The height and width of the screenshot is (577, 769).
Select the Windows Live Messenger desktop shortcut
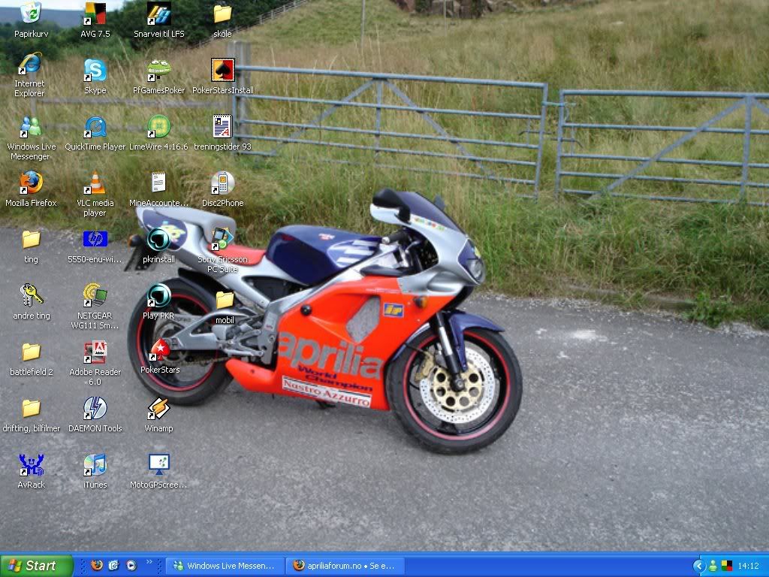31,126
